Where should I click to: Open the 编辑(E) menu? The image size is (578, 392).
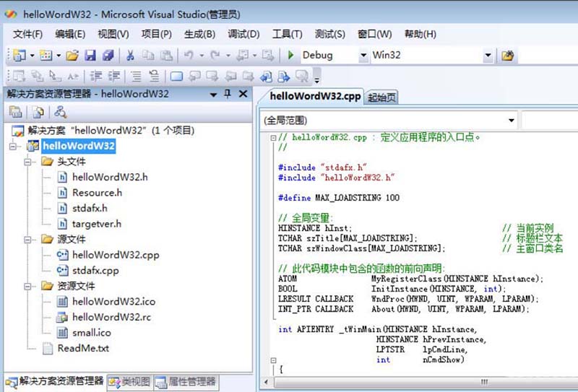click(70, 34)
